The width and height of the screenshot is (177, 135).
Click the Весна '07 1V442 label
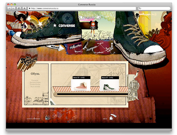tap(110, 78)
